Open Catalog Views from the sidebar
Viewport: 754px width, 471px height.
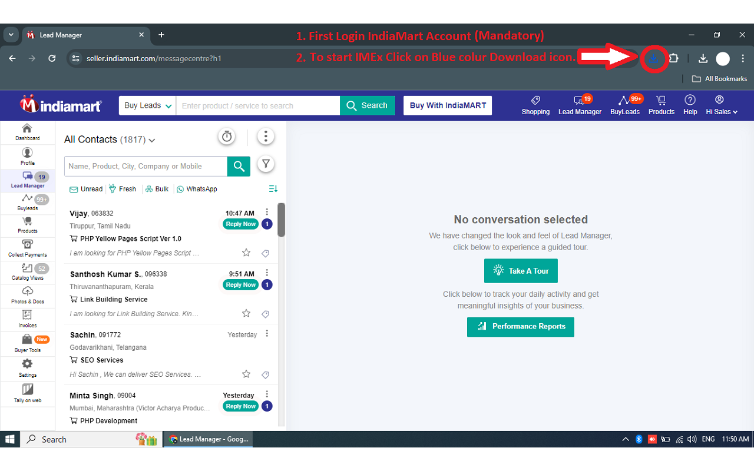point(27,272)
